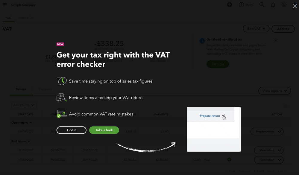Switch to the Income Tax tab

pyautogui.click(x=26, y=18)
